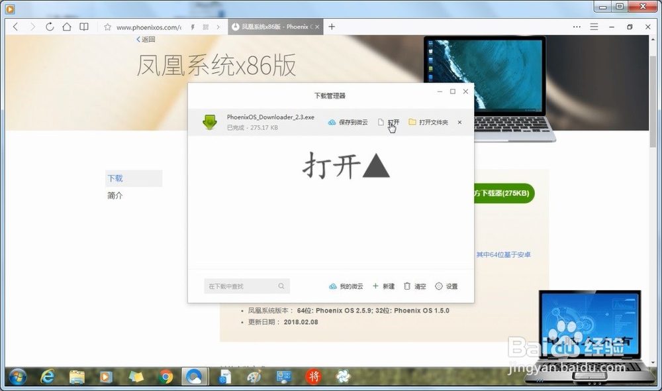Open the QR code icon in the address bar

(x=206, y=27)
